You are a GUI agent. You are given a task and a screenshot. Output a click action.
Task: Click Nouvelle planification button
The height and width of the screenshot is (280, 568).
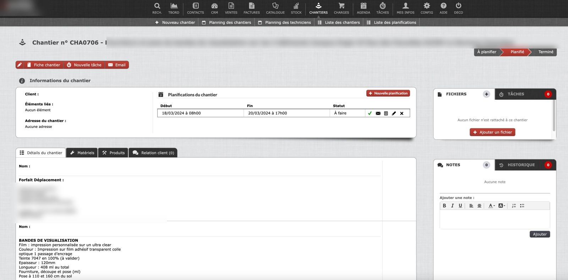tap(388, 93)
